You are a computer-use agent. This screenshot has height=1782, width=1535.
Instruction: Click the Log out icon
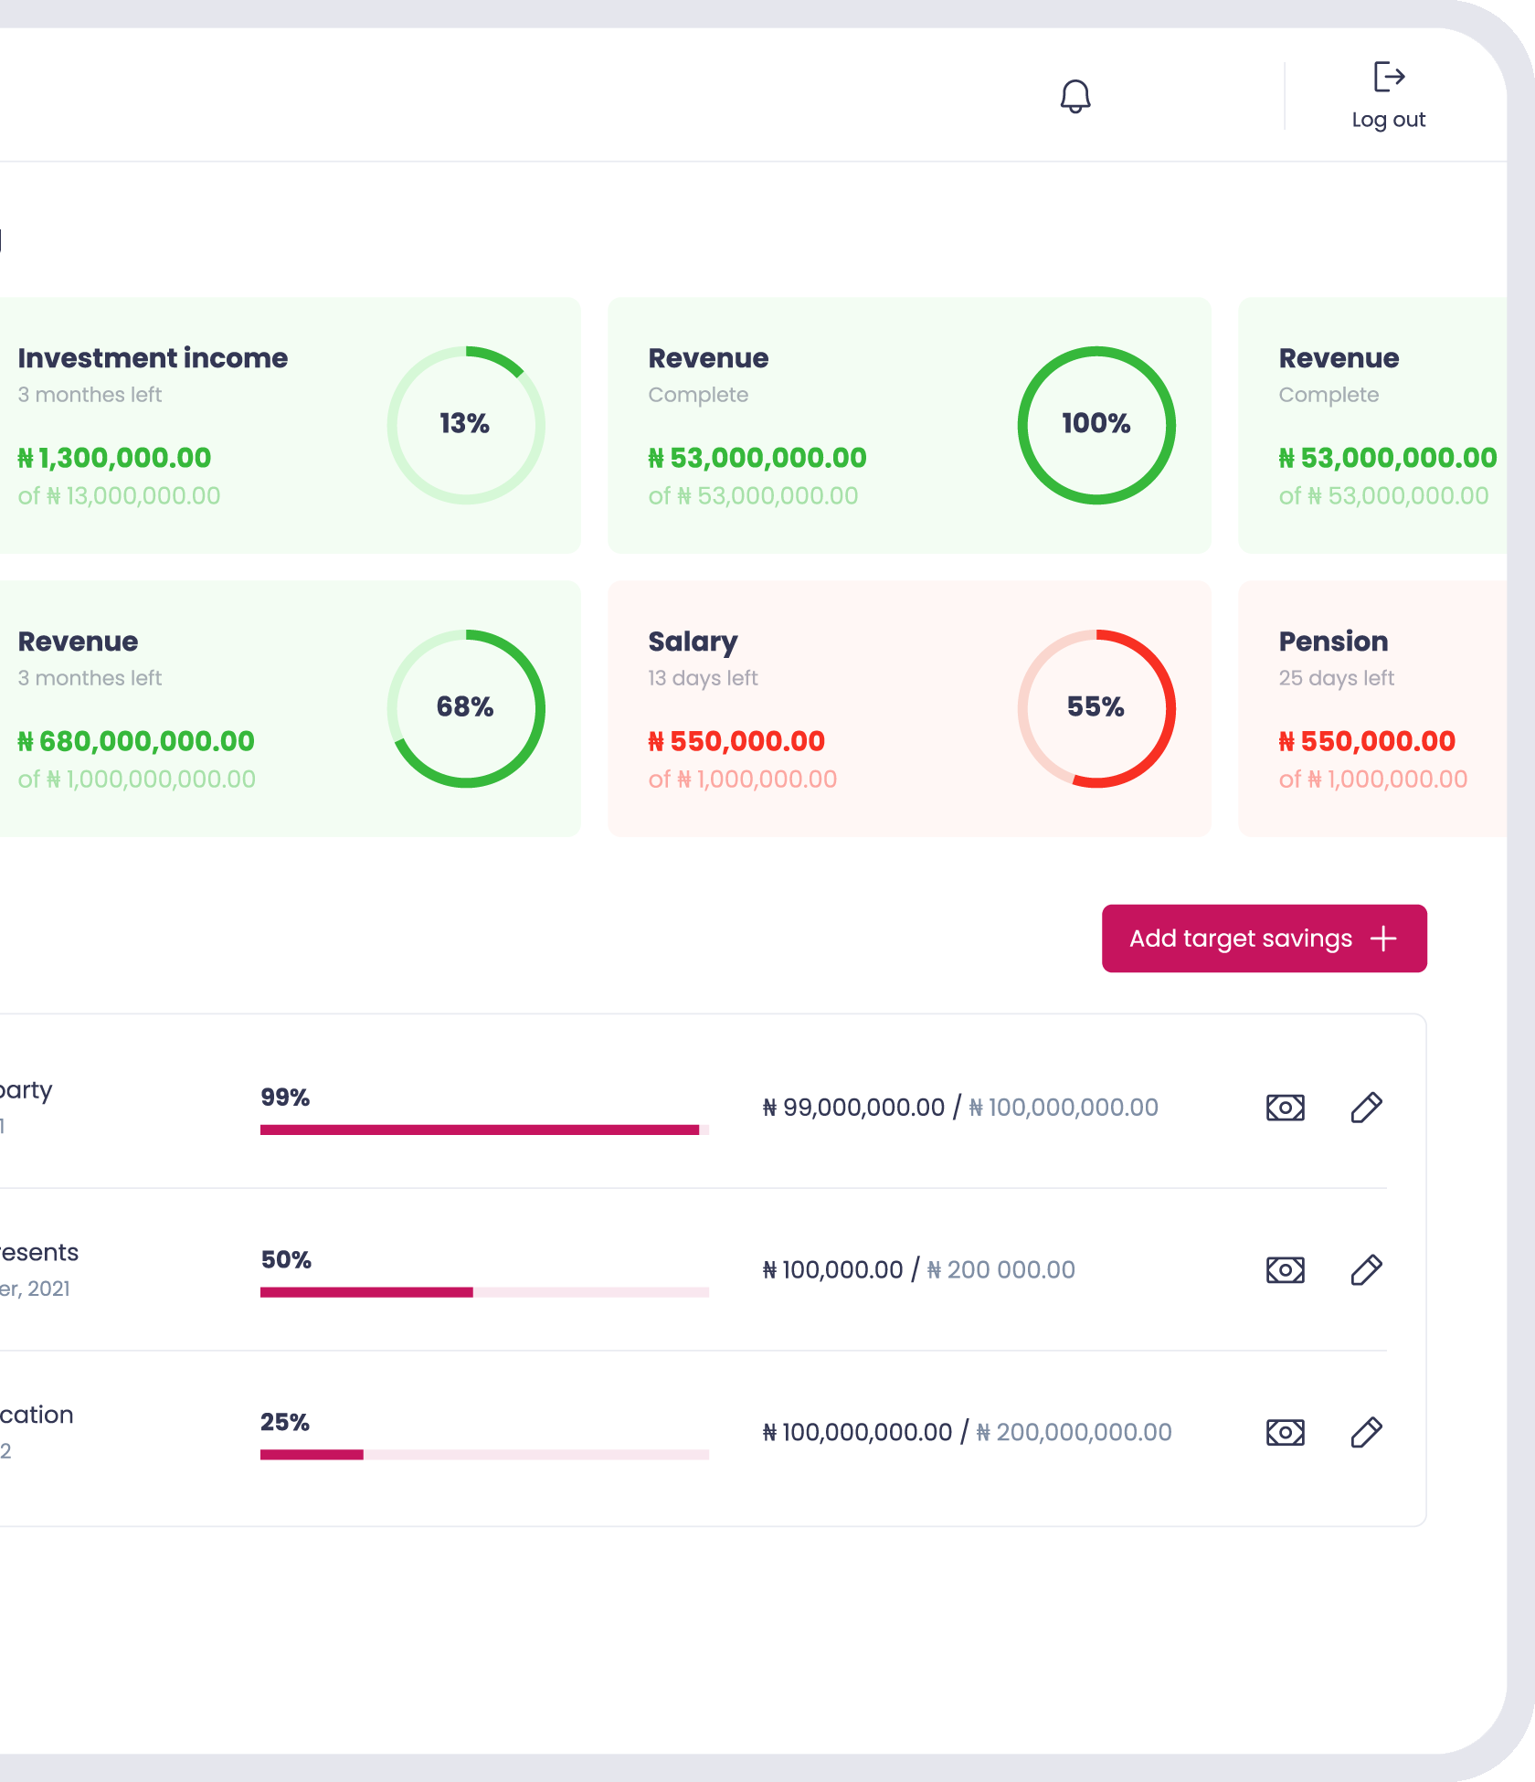tap(1389, 77)
